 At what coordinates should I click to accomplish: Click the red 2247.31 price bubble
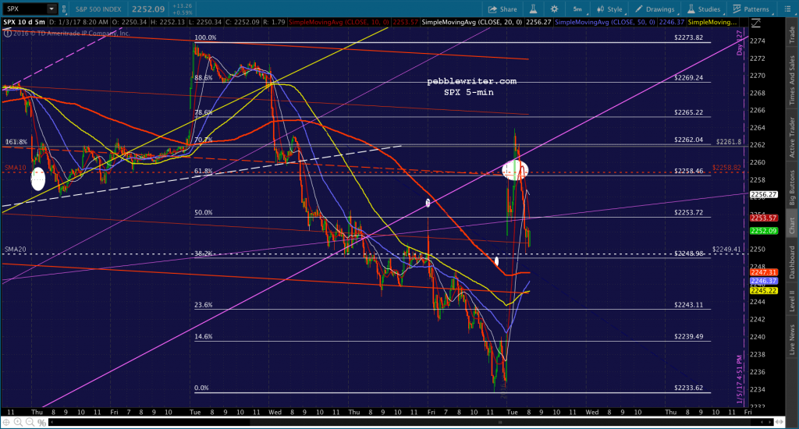pos(763,272)
